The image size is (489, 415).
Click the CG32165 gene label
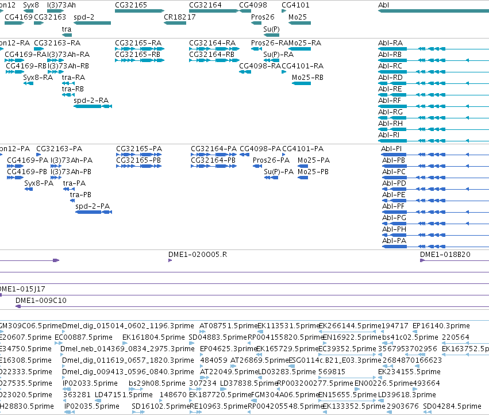point(130,5)
